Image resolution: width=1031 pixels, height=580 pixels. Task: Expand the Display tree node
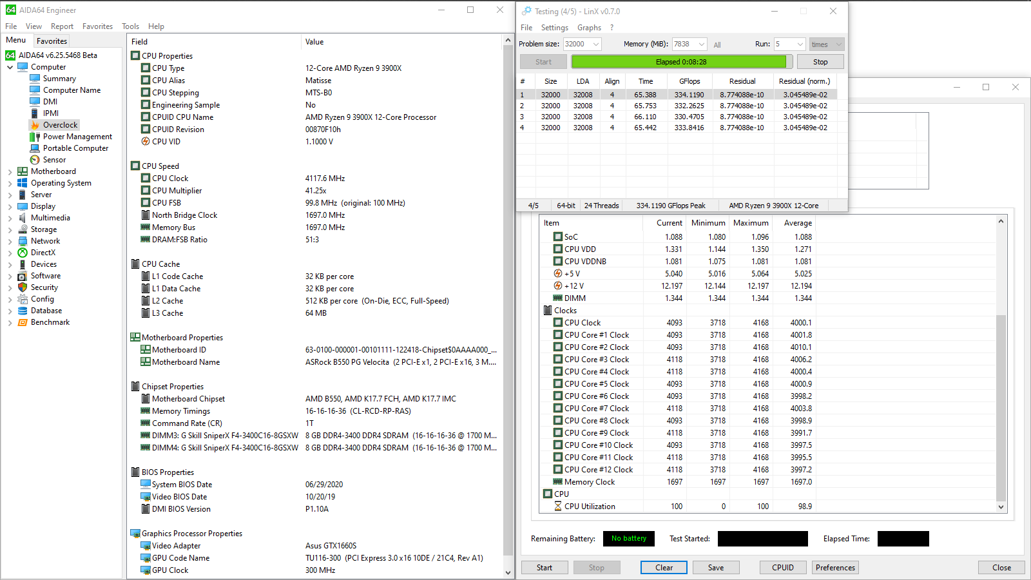coord(10,206)
